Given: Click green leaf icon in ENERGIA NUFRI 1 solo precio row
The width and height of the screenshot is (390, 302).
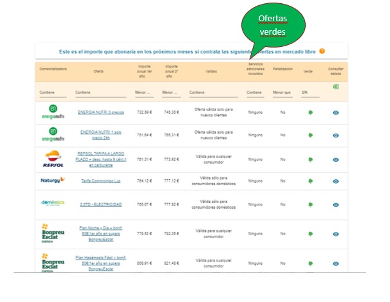Looking at the screenshot, I should point(310,136).
